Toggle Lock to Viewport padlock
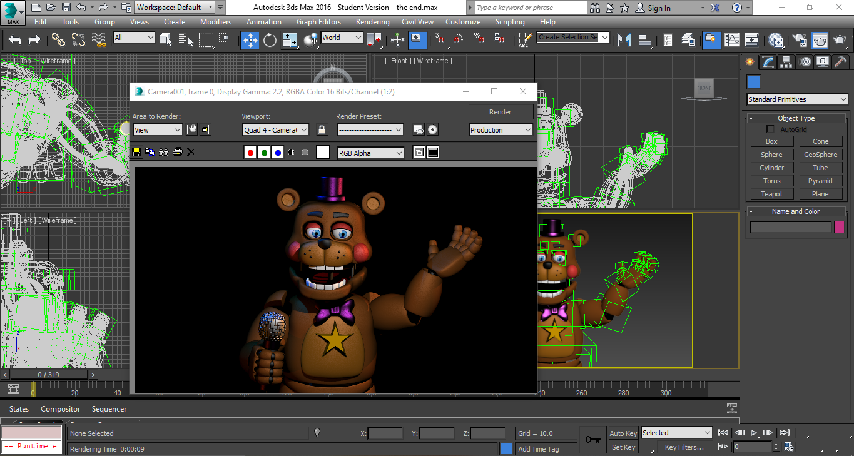This screenshot has height=456, width=854. click(322, 130)
